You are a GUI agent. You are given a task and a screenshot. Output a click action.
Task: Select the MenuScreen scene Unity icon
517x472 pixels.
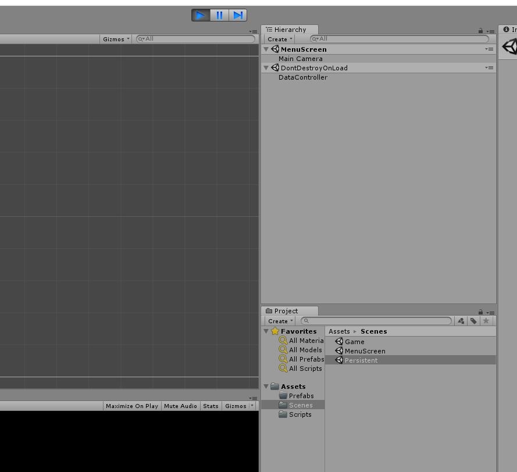[x=275, y=49]
